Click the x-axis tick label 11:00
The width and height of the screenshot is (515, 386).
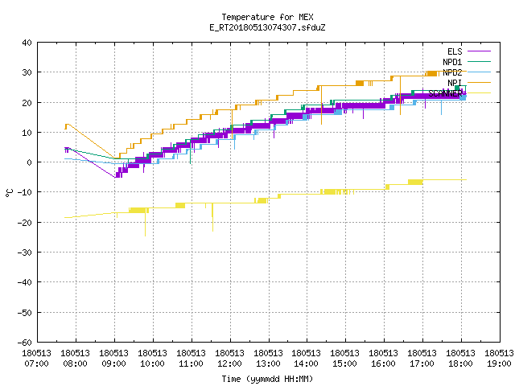click(192, 363)
